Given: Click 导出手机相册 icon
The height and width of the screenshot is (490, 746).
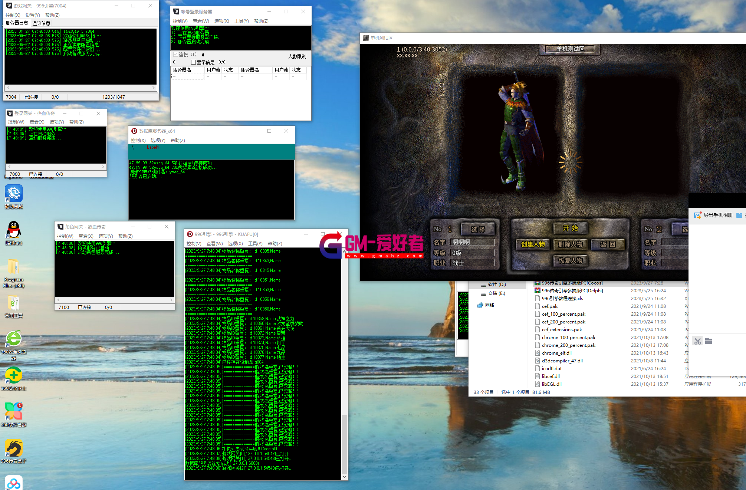Looking at the screenshot, I should 697,215.
